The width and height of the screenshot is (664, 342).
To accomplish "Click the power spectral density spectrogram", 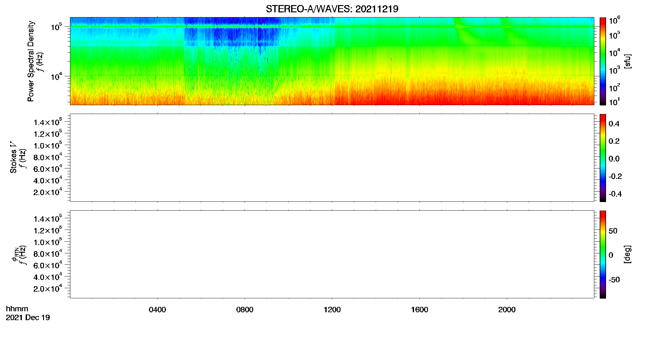I will coord(332,61).
